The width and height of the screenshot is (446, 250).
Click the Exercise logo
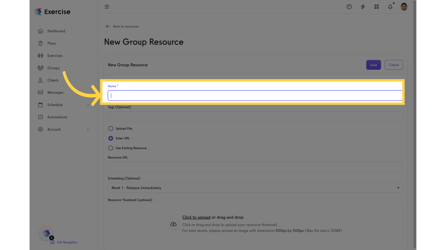53,12
